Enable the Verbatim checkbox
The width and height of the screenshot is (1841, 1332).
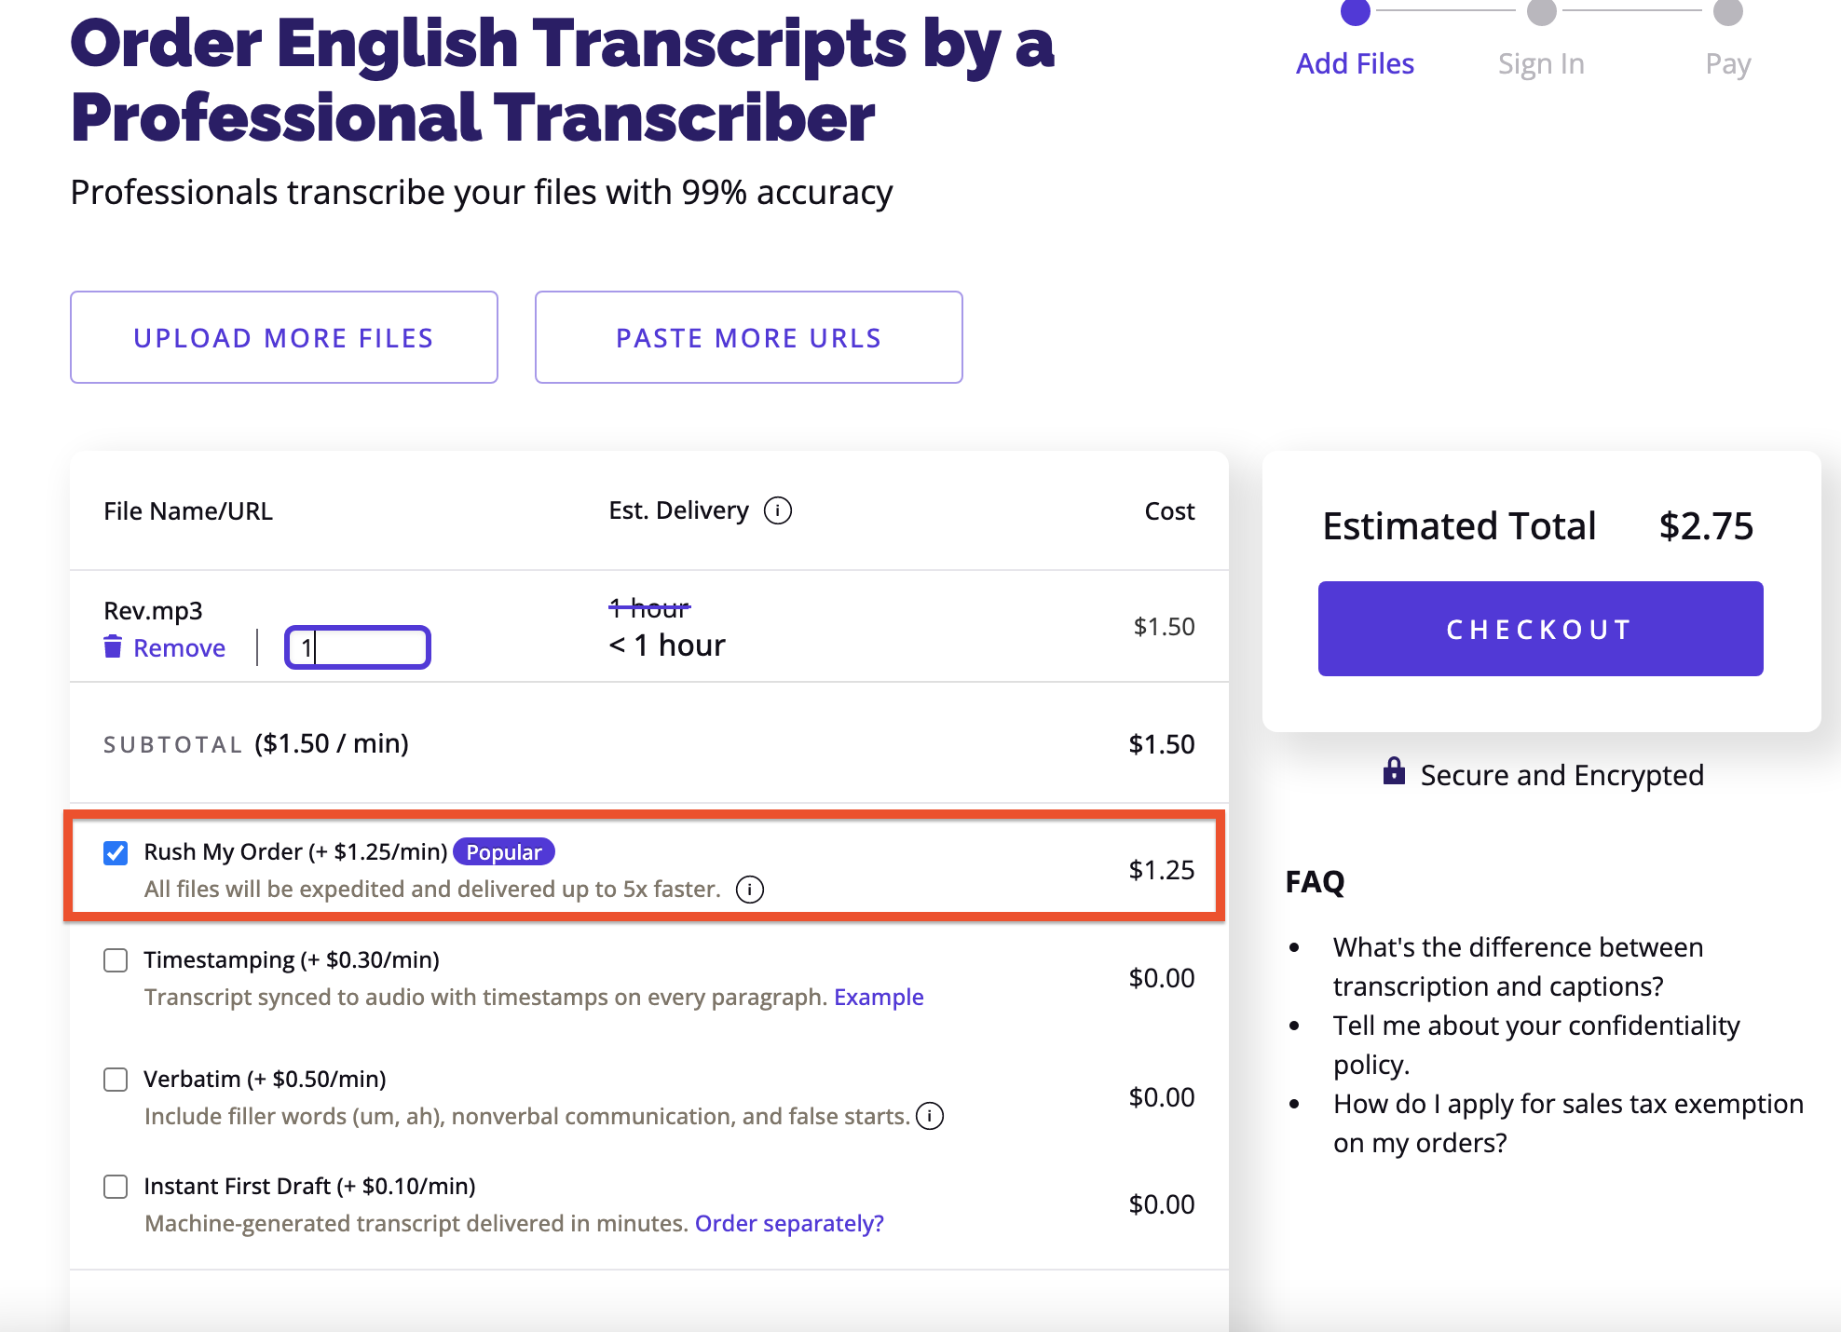116,1080
